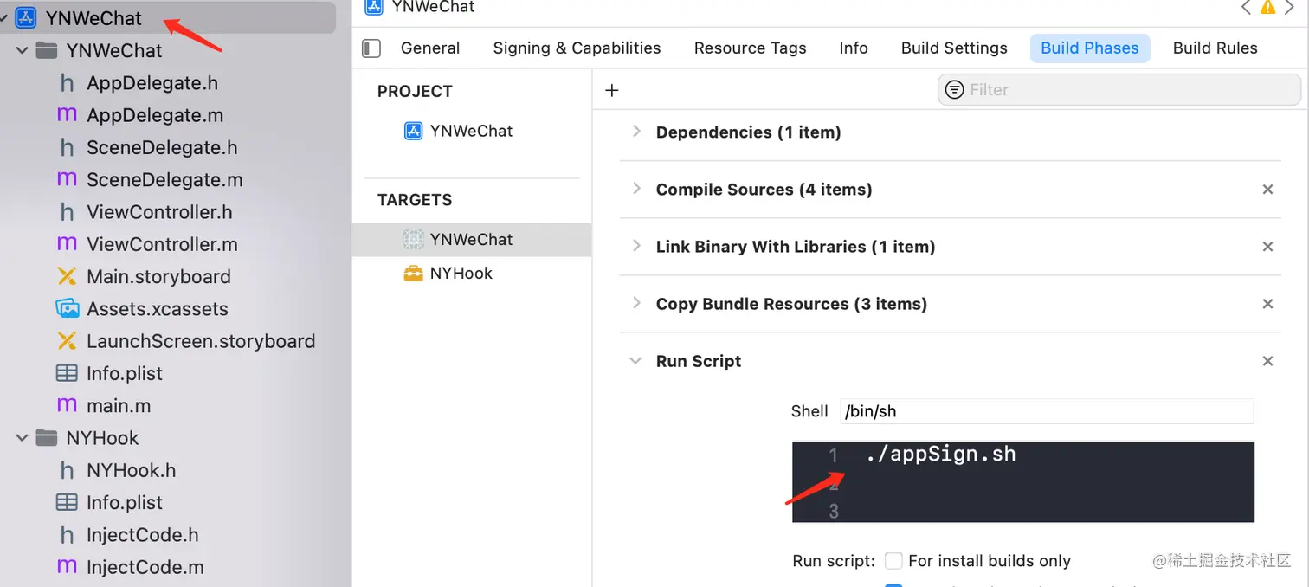Open the Resource Tags tab
The image size is (1309, 587).
tap(751, 48)
